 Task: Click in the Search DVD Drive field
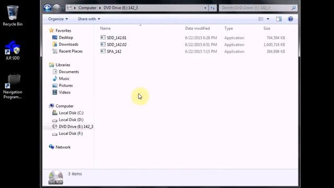tap(256, 8)
